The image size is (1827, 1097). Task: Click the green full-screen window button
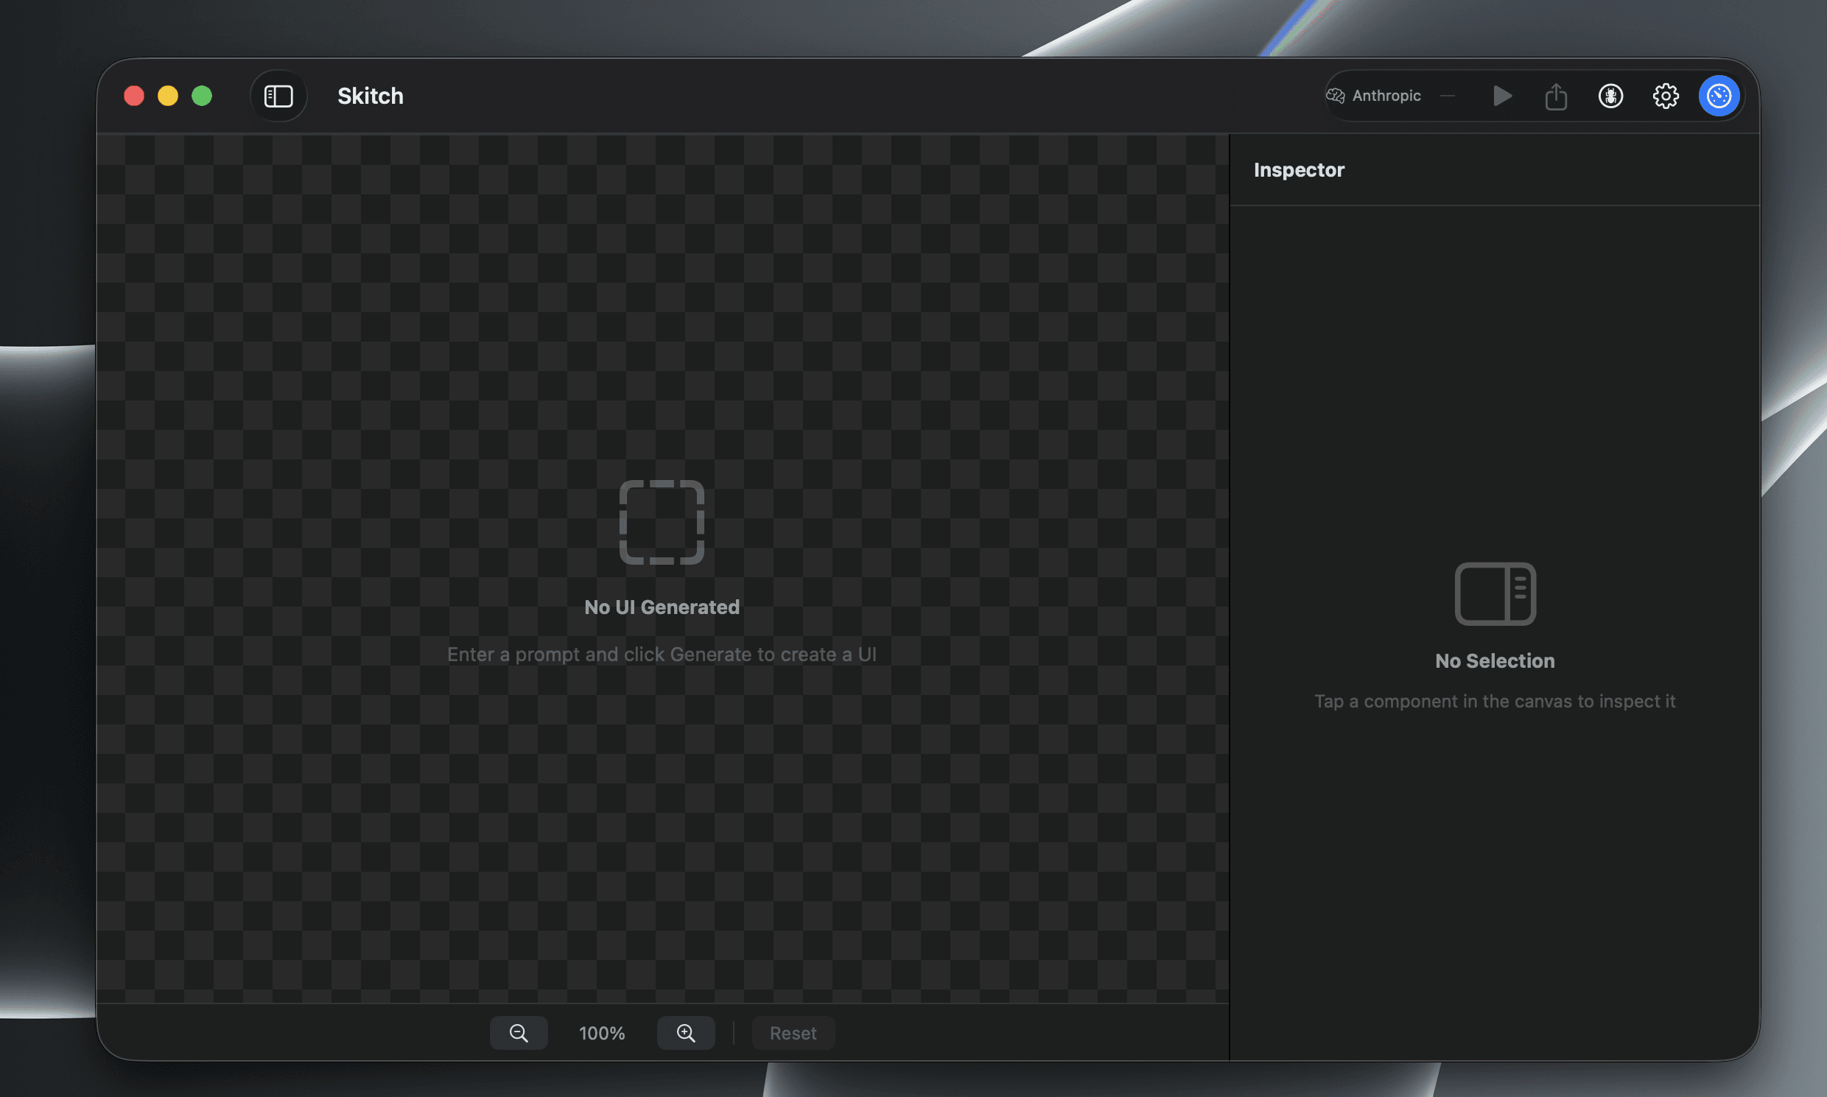pos(202,96)
